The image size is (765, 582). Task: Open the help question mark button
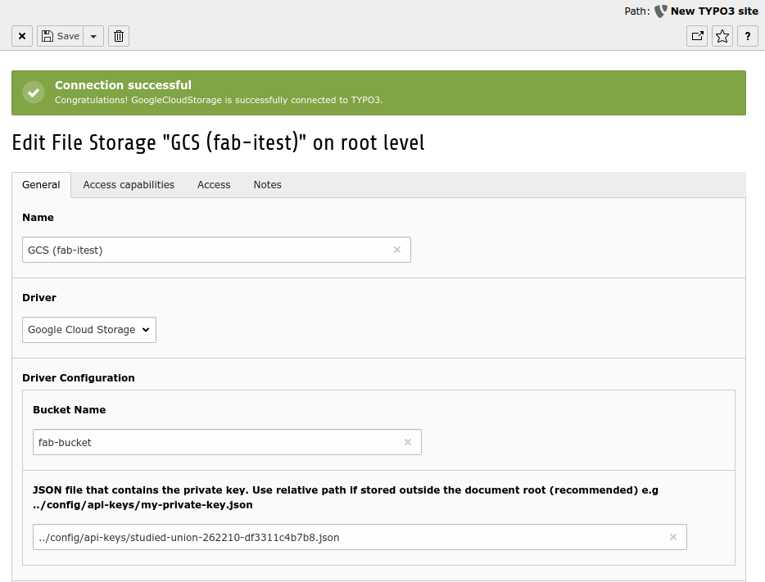point(748,36)
